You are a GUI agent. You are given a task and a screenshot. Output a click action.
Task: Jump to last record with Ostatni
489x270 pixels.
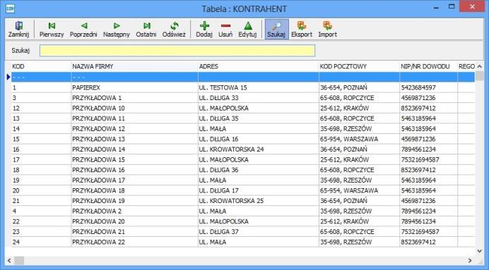[146, 30]
